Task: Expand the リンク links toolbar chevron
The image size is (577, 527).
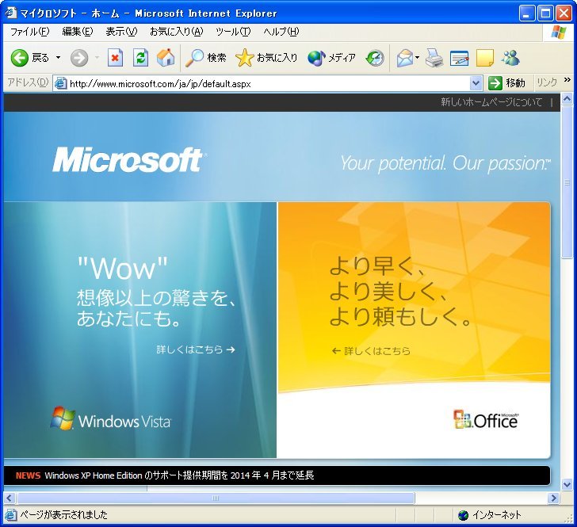Action: pyautogui.click(x=567, y=80)
